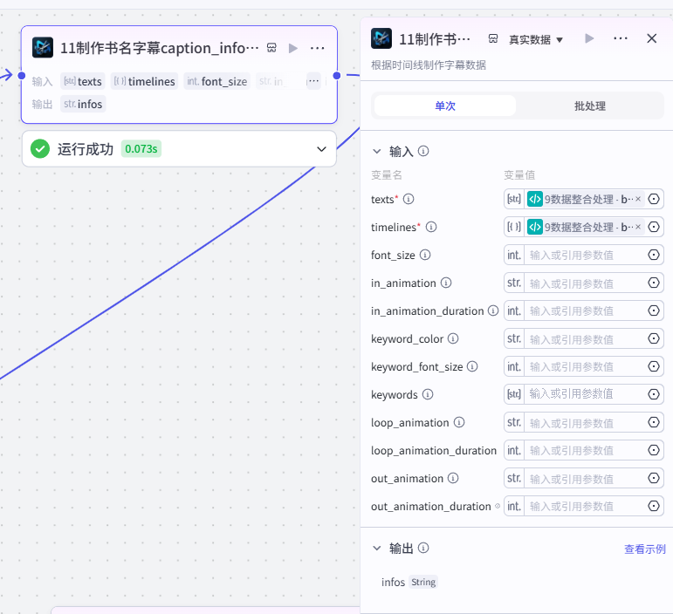This screenshot has height=614, width=673.
Task: Click the play icon on the node card
Action: click(293, 48)
